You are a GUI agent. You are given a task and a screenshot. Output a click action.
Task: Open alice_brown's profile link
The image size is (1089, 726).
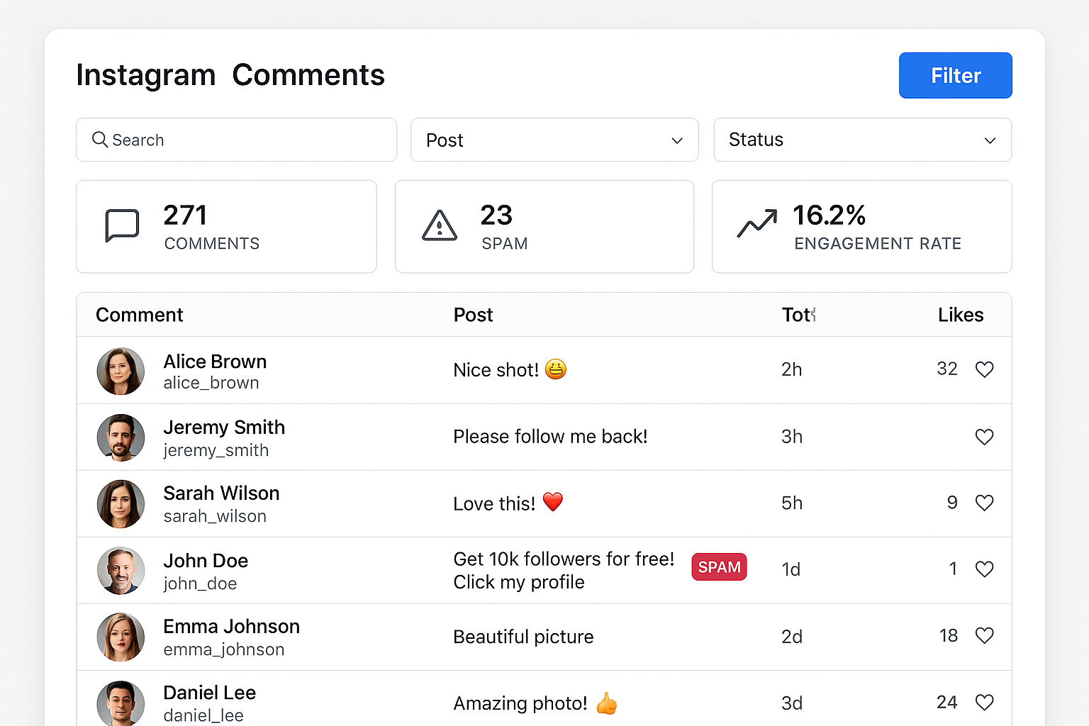click(211, 383)
